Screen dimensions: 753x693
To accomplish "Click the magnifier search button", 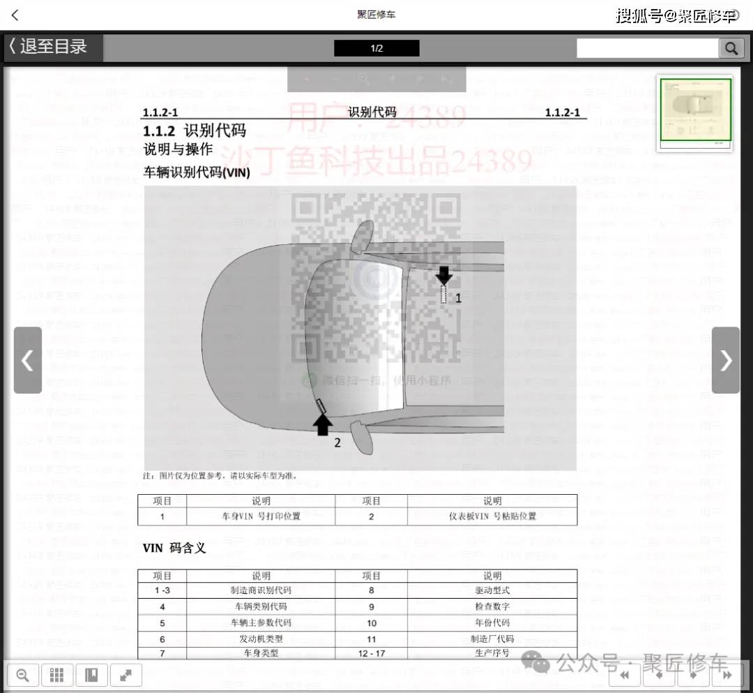I will [731, 48].
